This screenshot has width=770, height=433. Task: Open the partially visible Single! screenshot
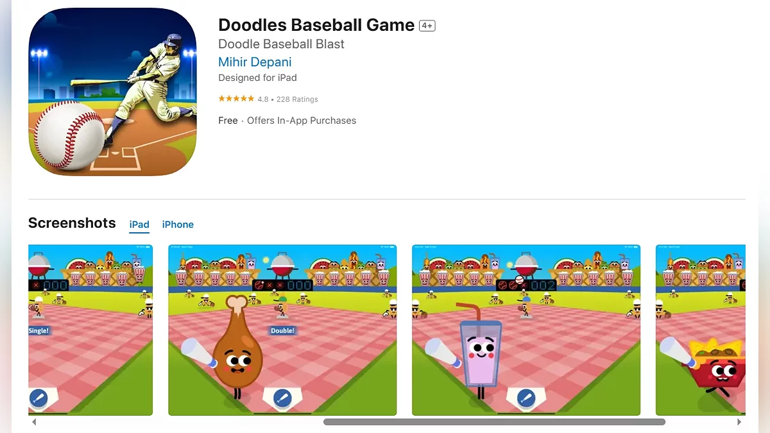[x=90, y=330]
